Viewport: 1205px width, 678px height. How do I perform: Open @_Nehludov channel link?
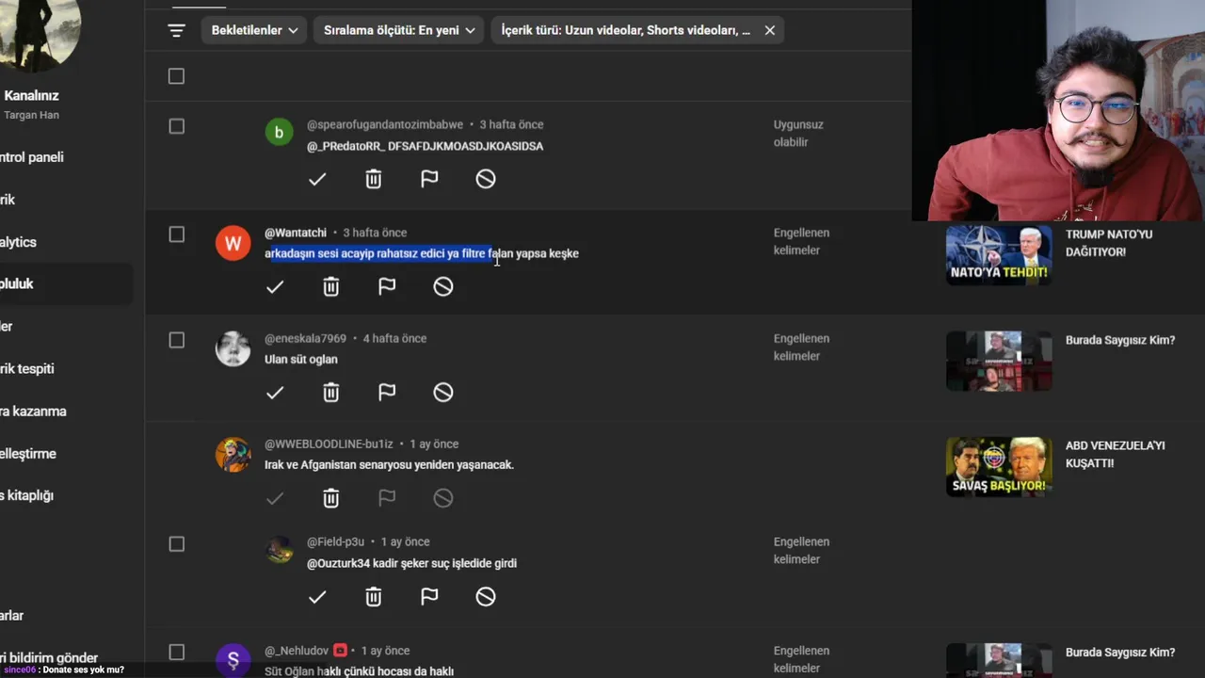pos(297,651)
